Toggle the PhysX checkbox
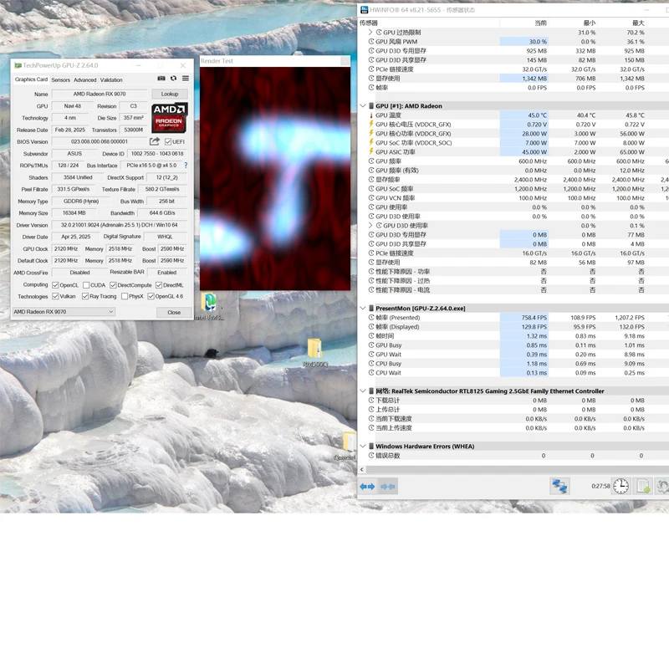Image resolution: width=669 pixels, height=669 pixels. coord(125,297)
